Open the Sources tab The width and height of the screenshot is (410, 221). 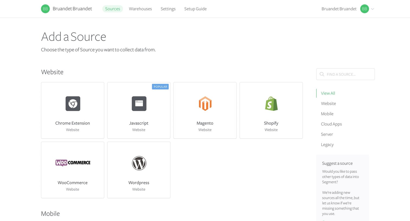[113, 9]
